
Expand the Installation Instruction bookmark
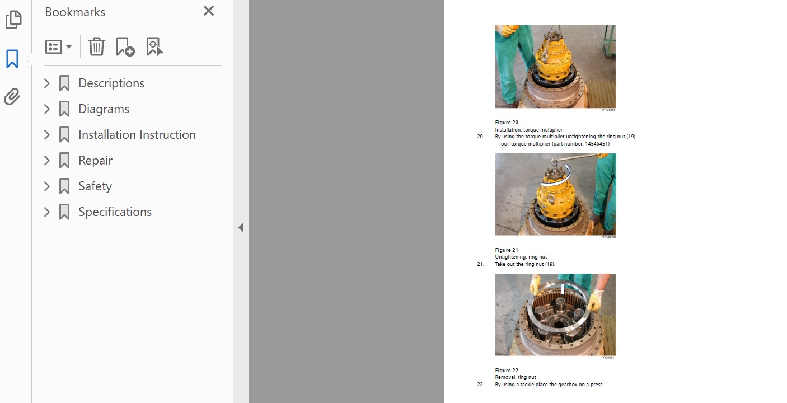[x=47, y=135]
